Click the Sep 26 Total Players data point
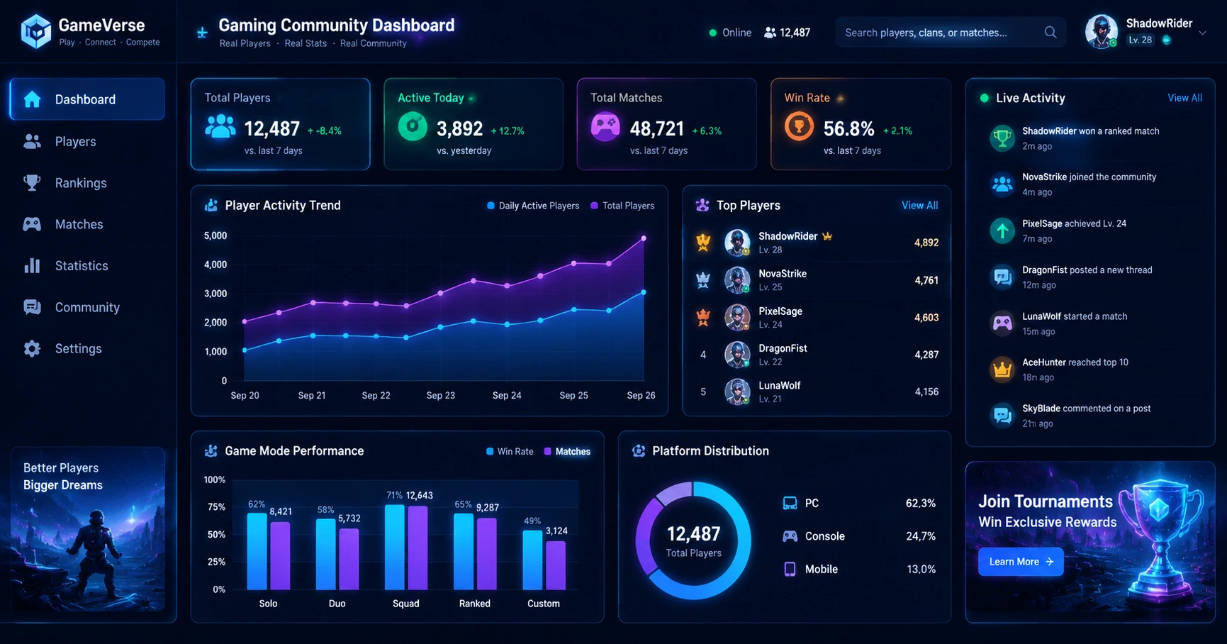Viewport: 1227px width, 644px height. point(644,238)
